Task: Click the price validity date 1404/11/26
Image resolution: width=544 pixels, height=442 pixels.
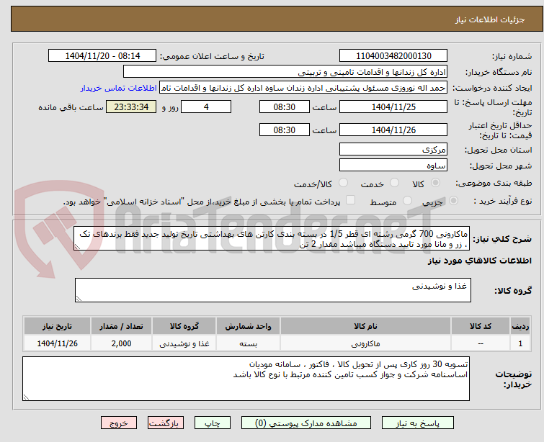Action: pos(393,130)
